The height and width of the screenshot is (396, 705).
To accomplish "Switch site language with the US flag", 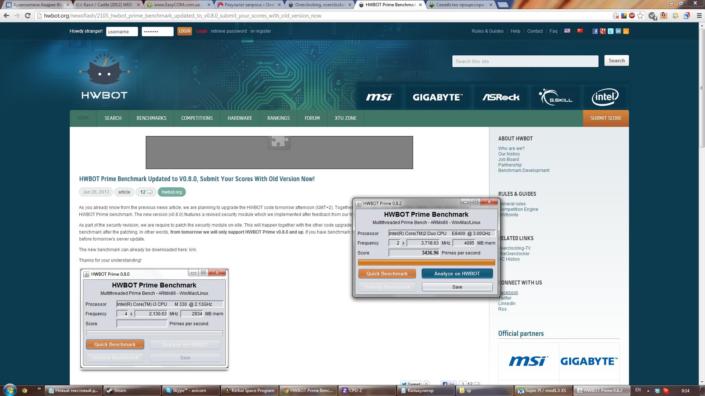I will (x=567, y=31).
